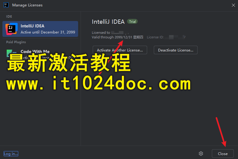Open settings via the gear icon

point(201,154)
